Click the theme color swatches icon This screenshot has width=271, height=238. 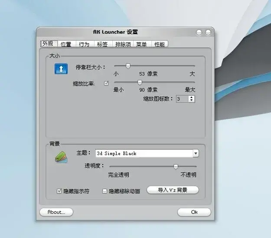61,157
